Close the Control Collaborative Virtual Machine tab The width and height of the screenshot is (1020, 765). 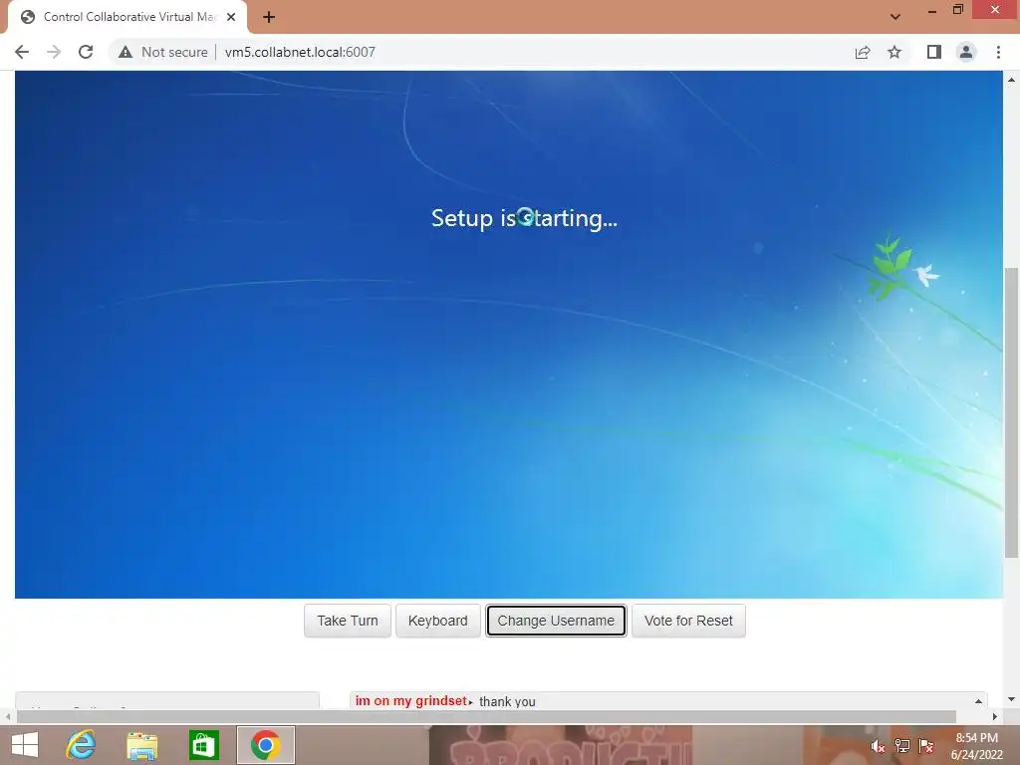click(231, 17)
